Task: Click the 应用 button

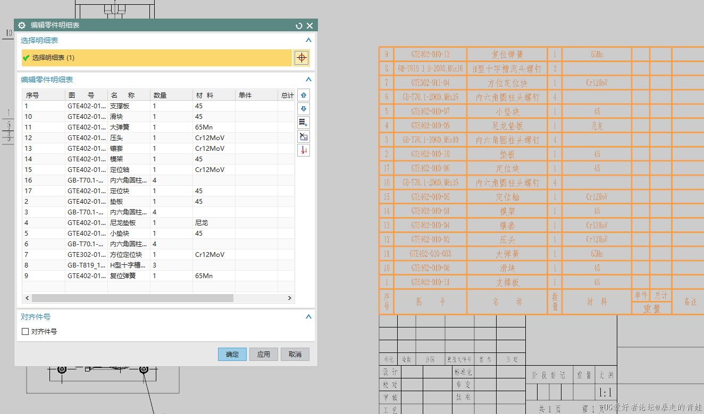Action: click(264, 355)
